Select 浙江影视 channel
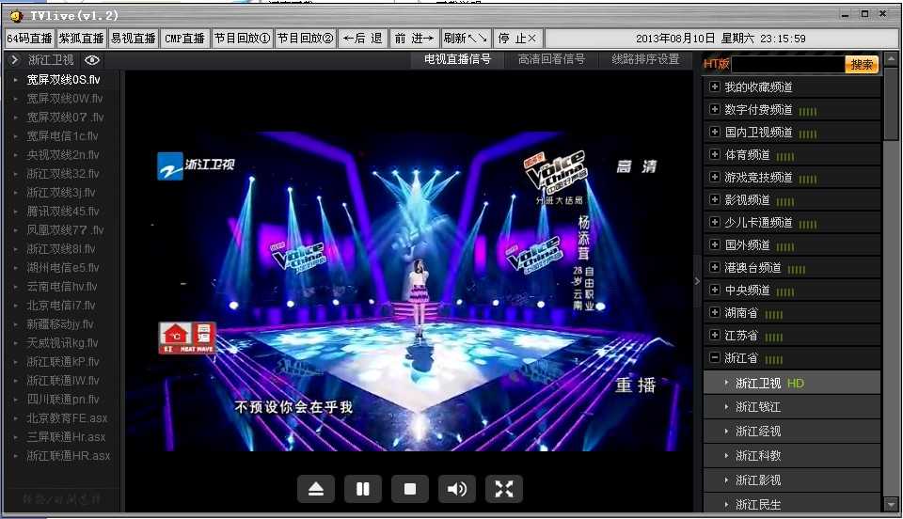The image size is (903, 519). pos(792,480)
